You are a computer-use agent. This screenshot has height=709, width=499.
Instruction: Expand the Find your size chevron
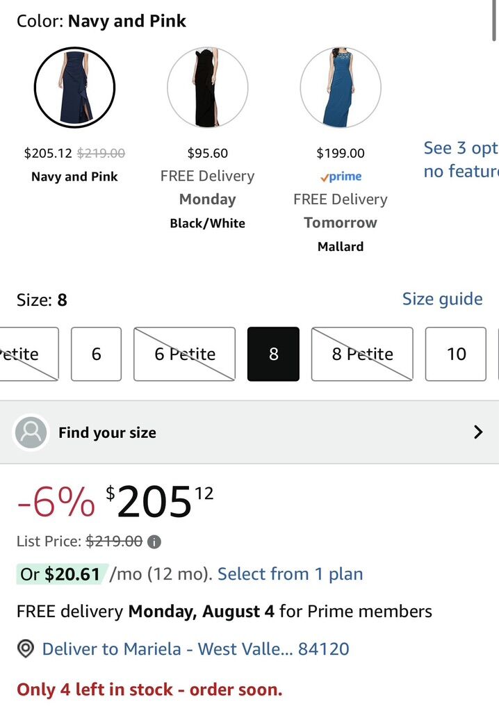(x=478, y=432)
